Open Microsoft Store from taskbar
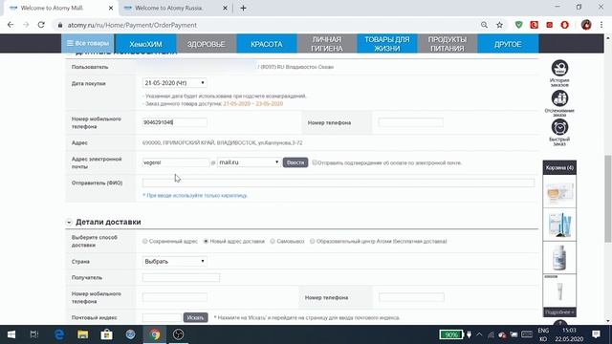Viewport: 612px width, 344px height. point(106,334)
